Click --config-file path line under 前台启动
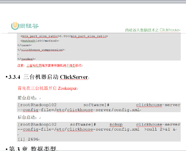The width and height of the screenshot is (186, 151). click(x=78, y=110)
